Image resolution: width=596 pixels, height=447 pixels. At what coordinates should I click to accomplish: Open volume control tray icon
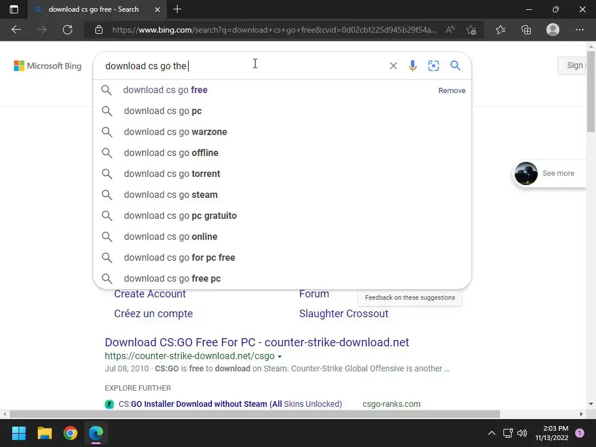coord(522,433)
